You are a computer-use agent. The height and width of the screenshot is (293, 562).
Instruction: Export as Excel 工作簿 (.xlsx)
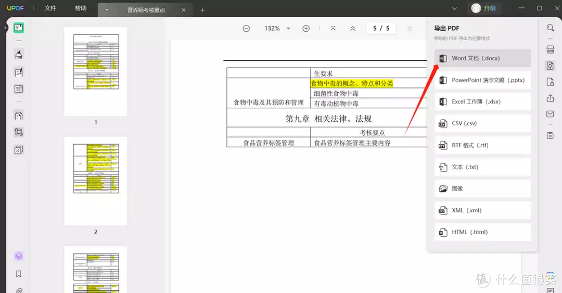482,102
